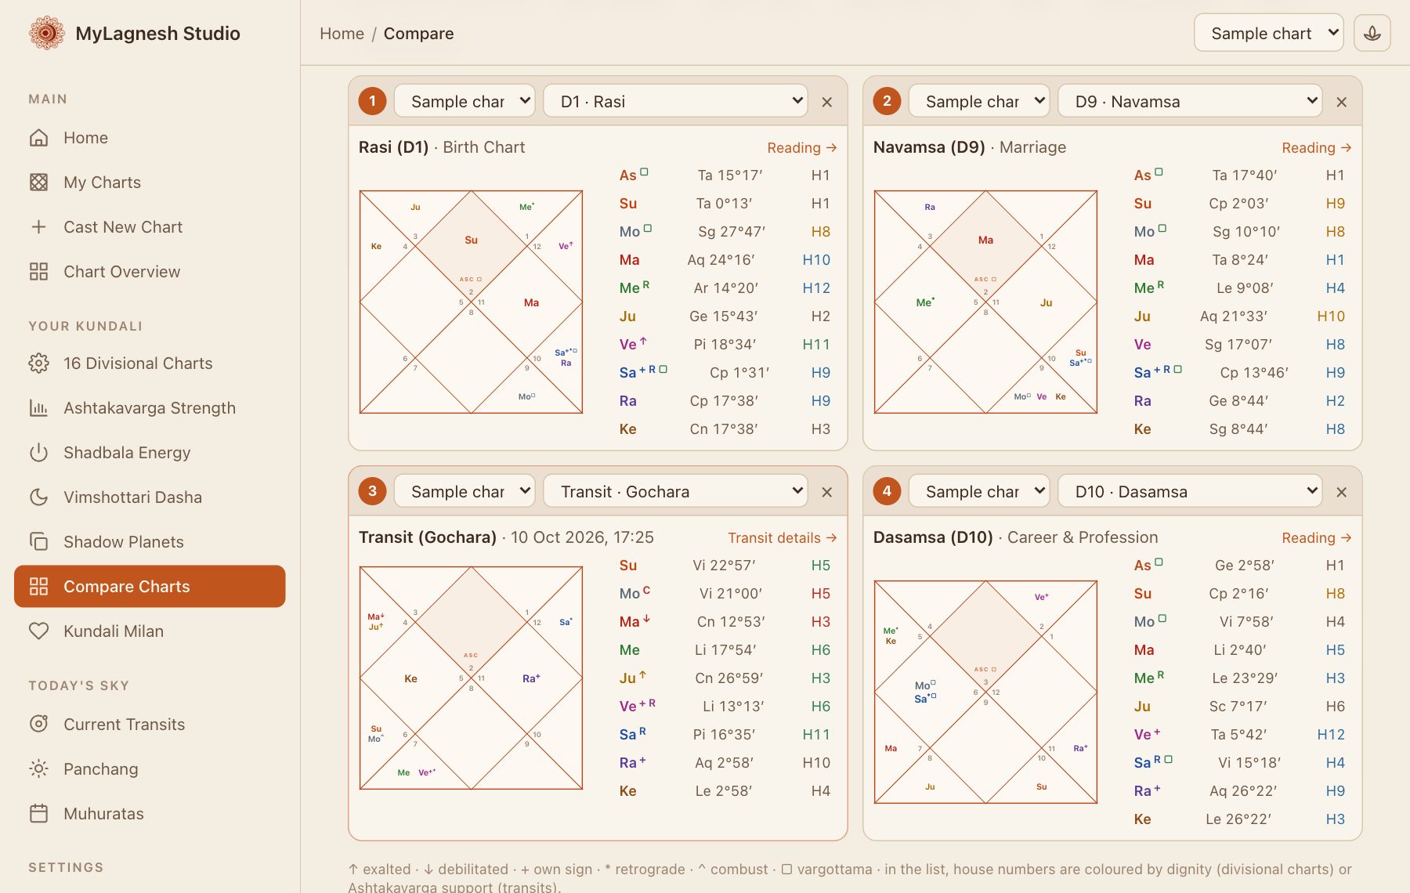
Task: Close compare panel 3 Transit
Action: pyautogui.click(x=826, y=492)
